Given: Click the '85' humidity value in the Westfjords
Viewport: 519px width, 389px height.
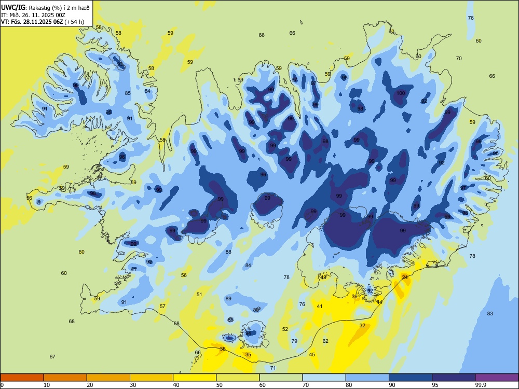Looking at the screenshot, I should pyautogui.click(x=128, y=93).
